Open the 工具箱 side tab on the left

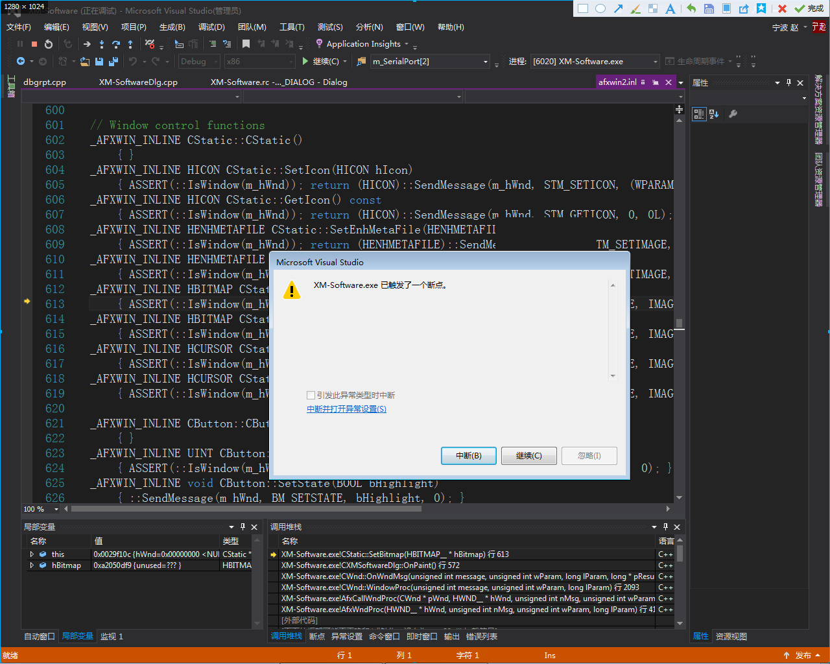[11, 86]
